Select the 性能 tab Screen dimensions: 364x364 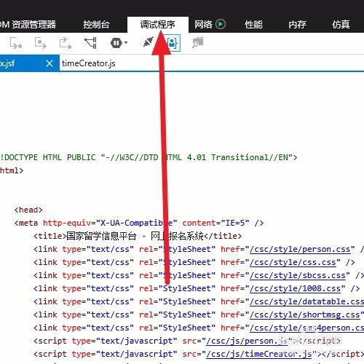tap(253, 25)
